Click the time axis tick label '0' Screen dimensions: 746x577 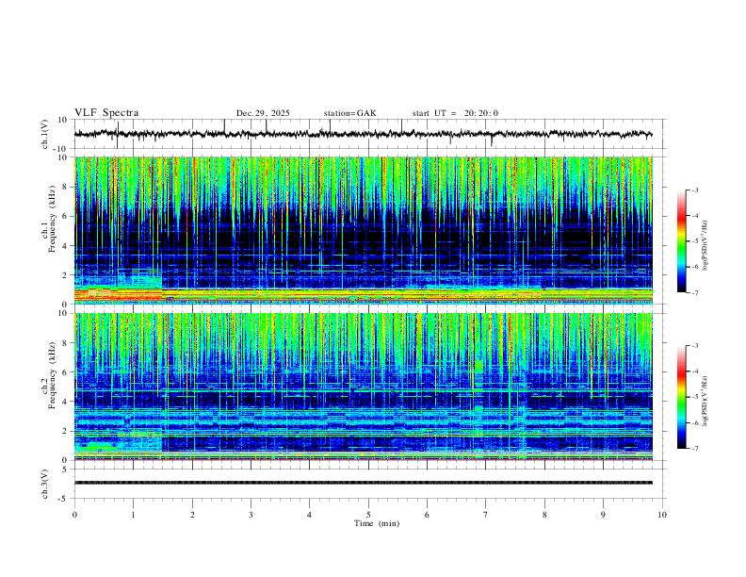[x=74, y=515]
